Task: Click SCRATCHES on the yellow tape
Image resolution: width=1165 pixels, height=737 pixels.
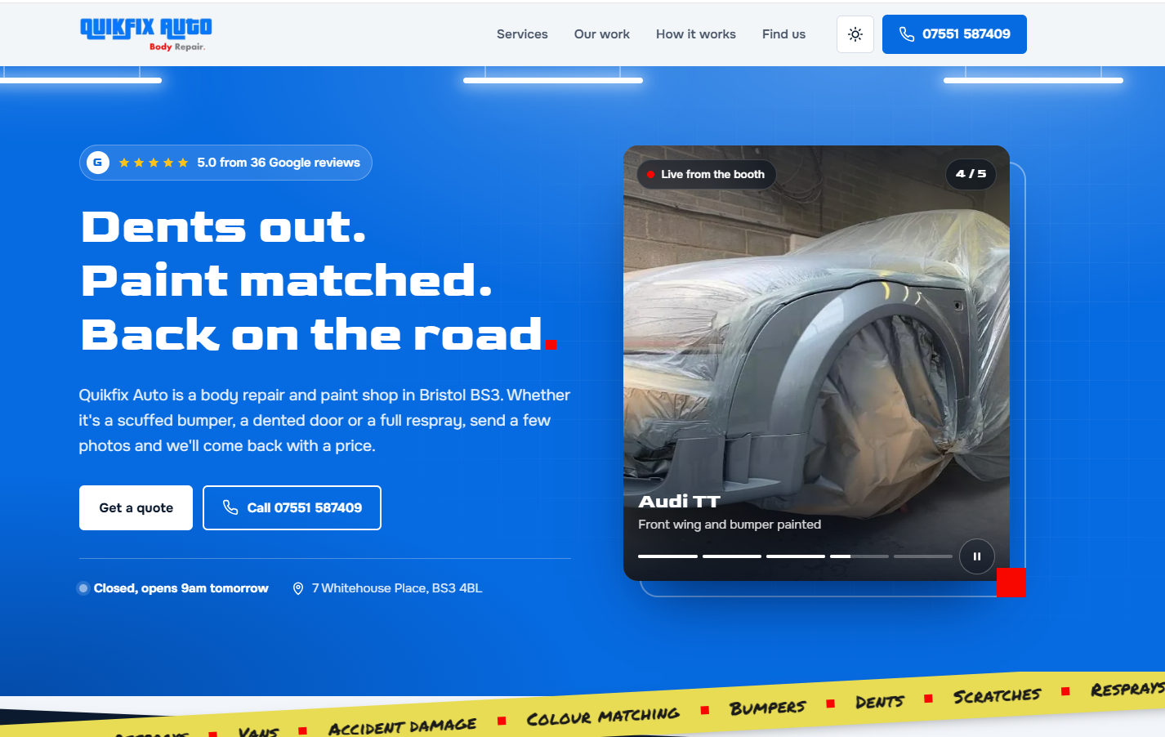Action: (x=997, y=695)
